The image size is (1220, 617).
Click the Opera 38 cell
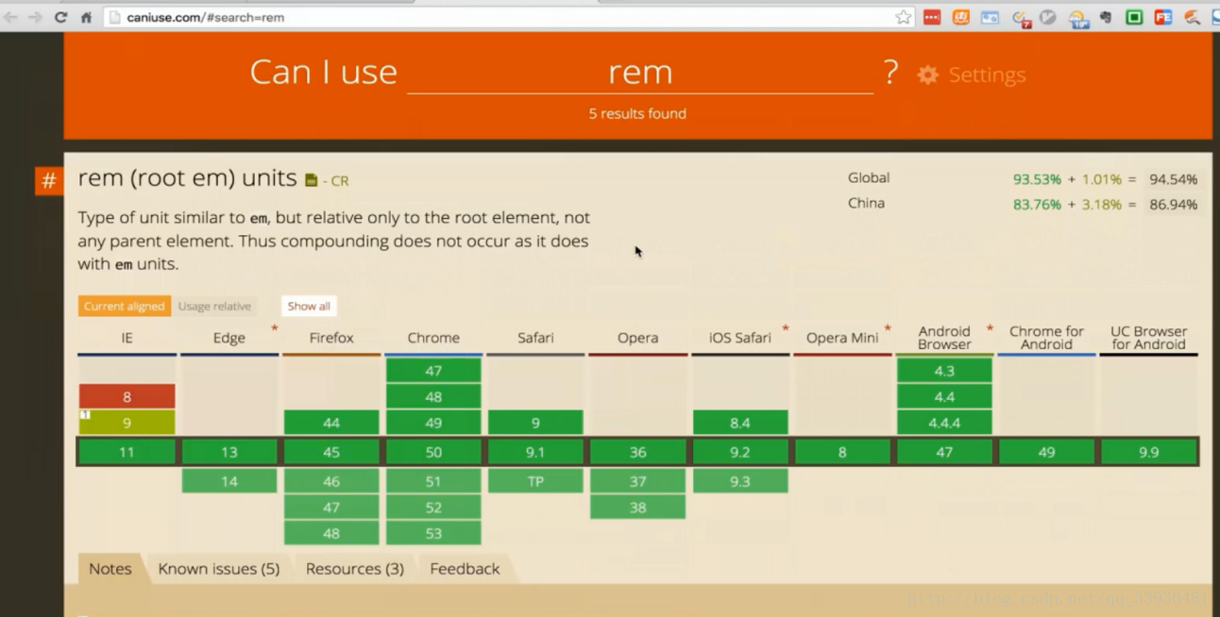pyautogui.click(x=637, y=507)
